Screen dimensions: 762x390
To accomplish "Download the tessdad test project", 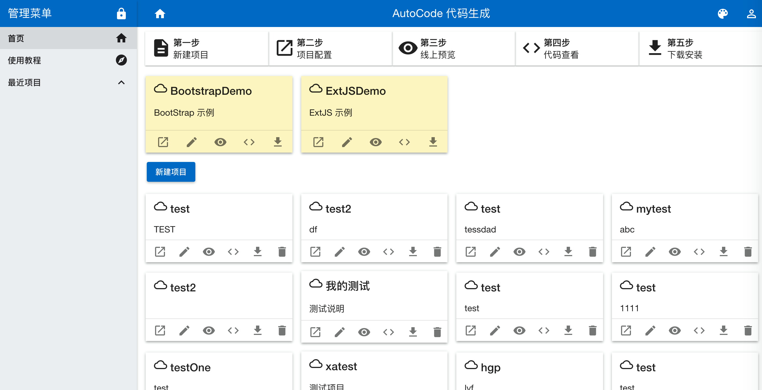I will click(568, 251).
